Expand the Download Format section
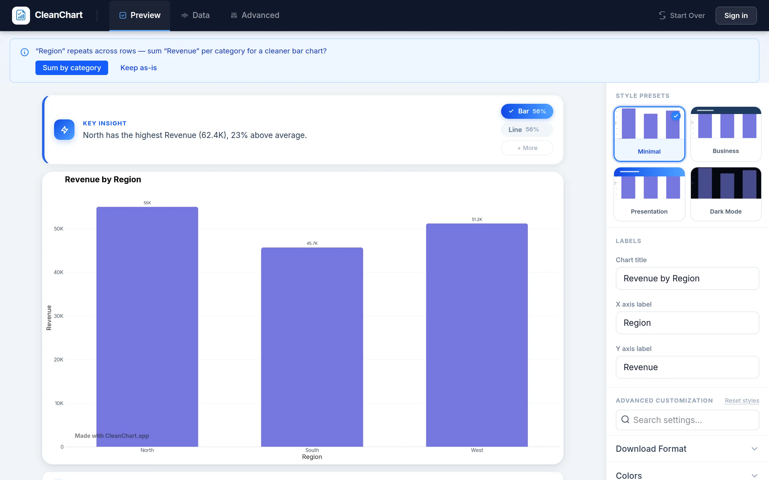 [687, 448]
